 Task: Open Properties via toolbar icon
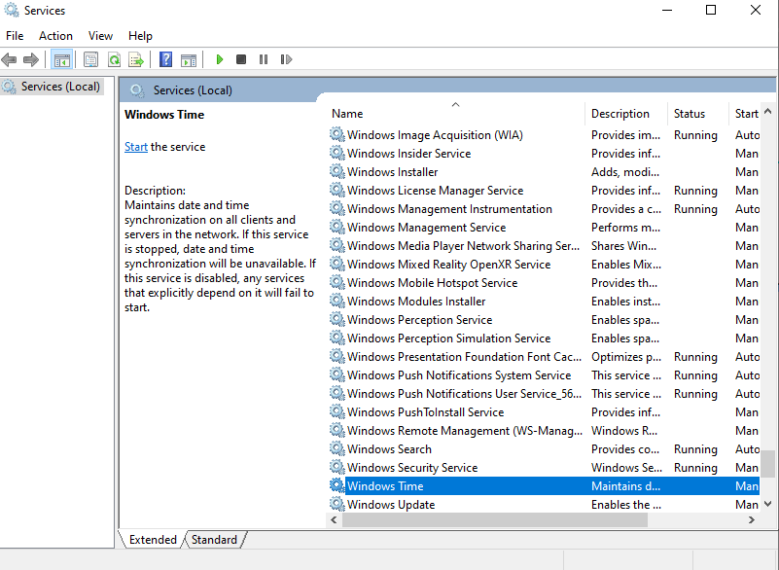click(x=91, y=59)
